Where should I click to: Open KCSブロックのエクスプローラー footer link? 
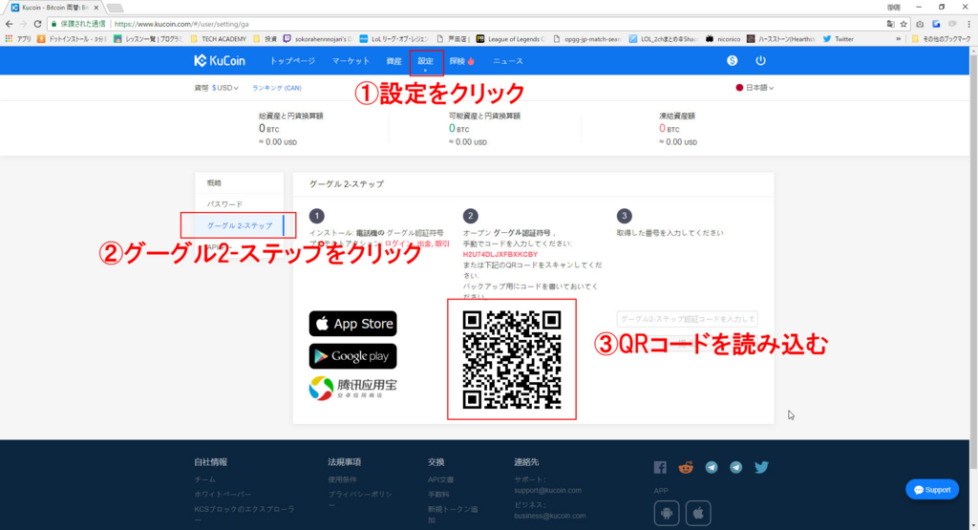[244, 514]
